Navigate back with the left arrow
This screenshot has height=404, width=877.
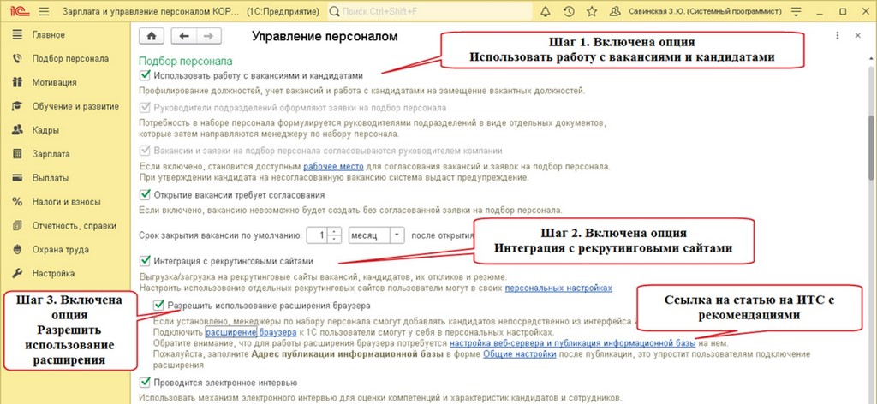point(183,36)
